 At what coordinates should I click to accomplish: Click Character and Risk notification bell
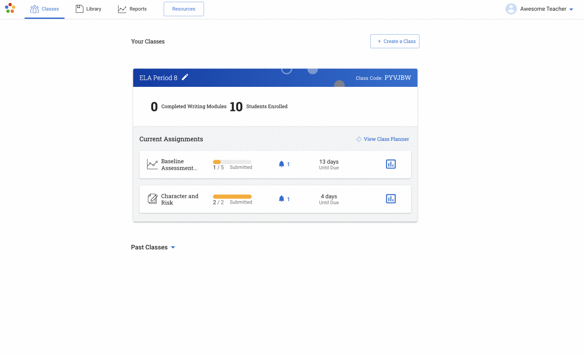(x=282, y=199)
